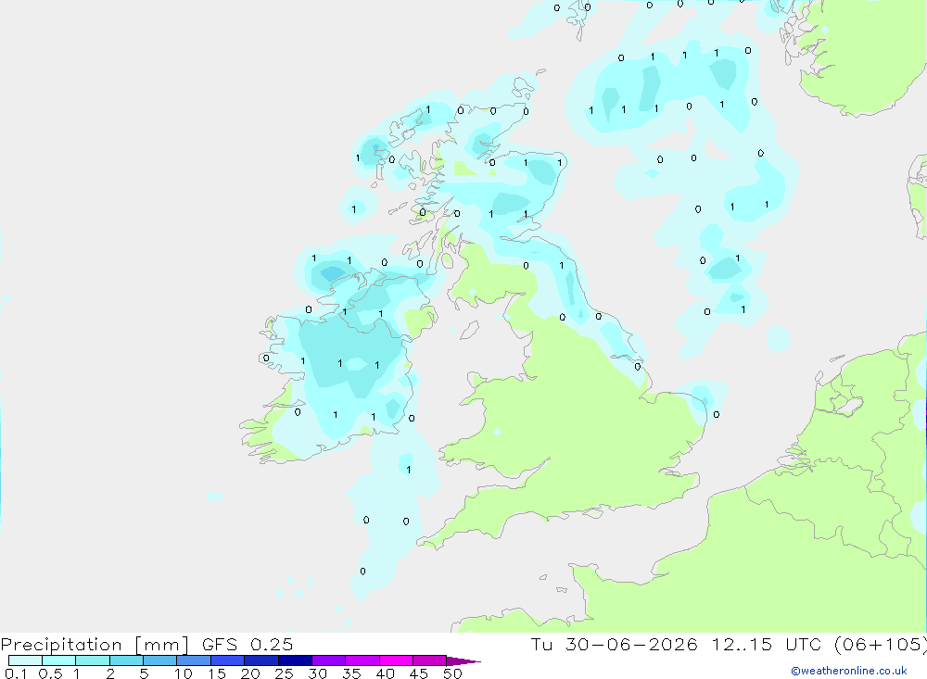927x679 pixels.
Task: Click the '40' legend scale value
Action: pos(386,673)
